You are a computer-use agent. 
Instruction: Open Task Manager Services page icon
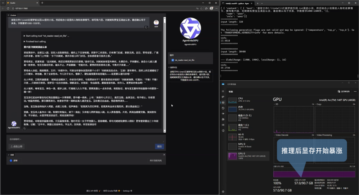(x=223, y=131)
